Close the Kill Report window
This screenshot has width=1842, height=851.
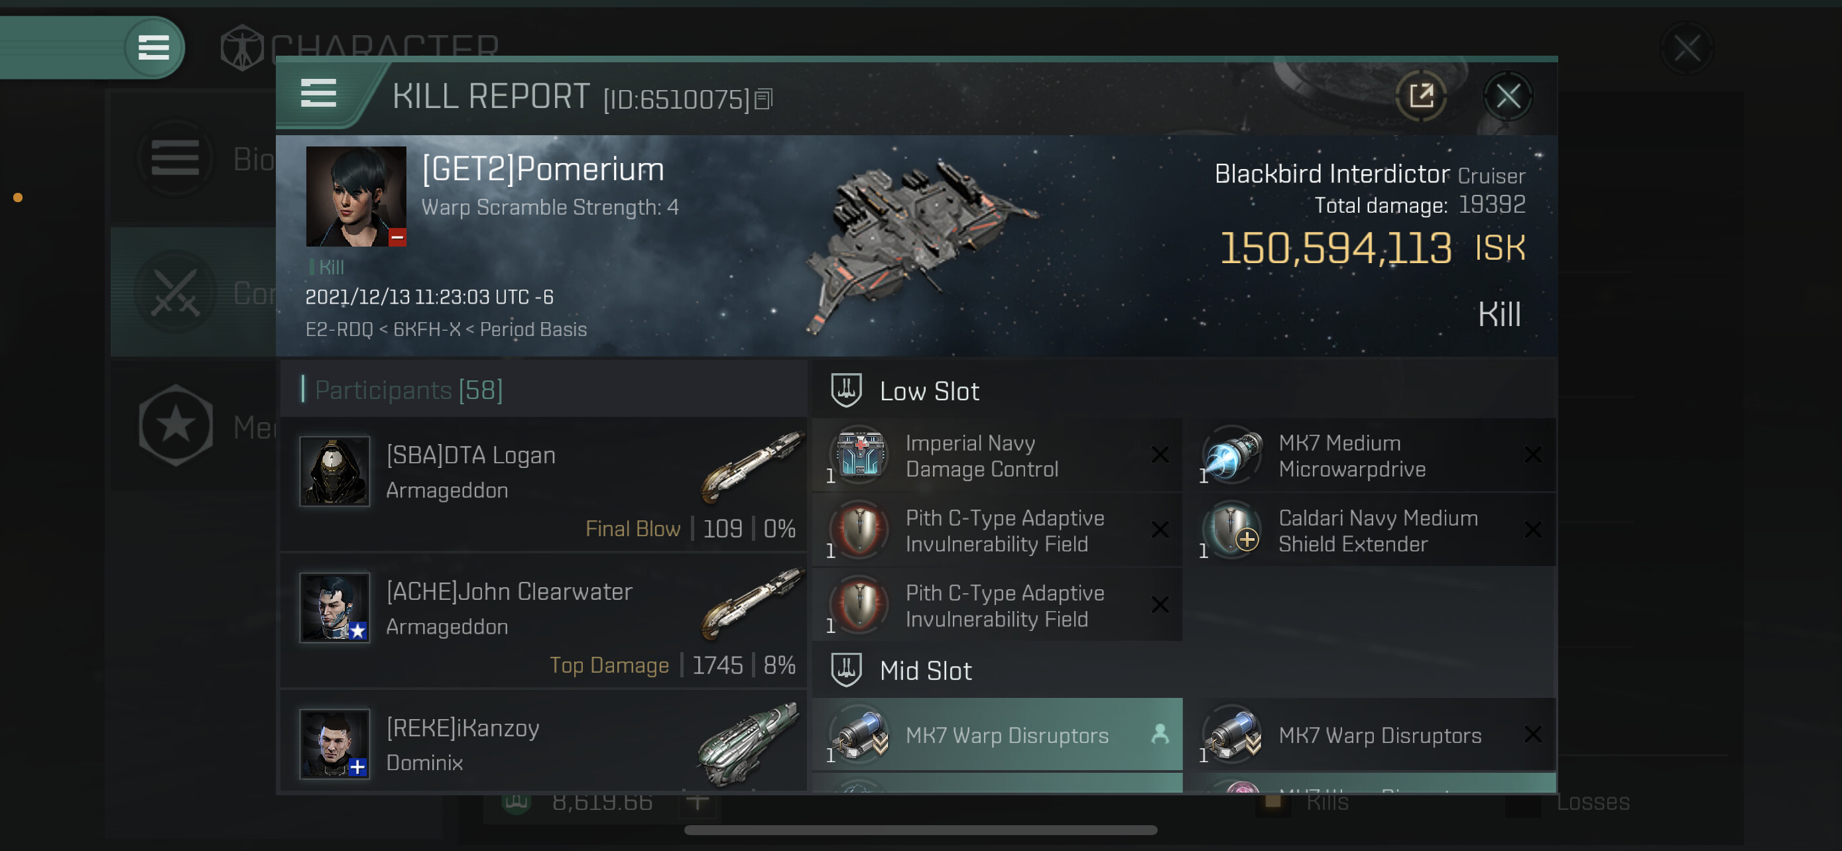click(x=1508, y=95)
